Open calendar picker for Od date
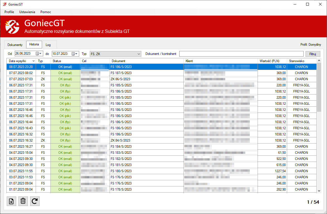 pos(39,54)
